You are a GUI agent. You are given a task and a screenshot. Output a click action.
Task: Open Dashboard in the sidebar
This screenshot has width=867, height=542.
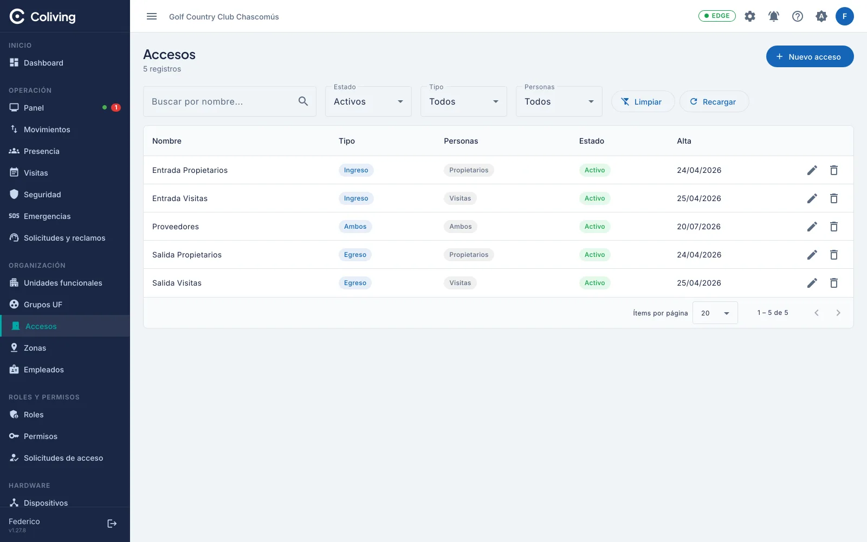pos(65,63)
